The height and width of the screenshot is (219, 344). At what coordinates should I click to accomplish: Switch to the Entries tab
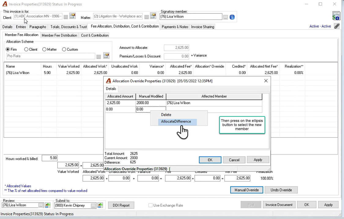tap(21, 27)
